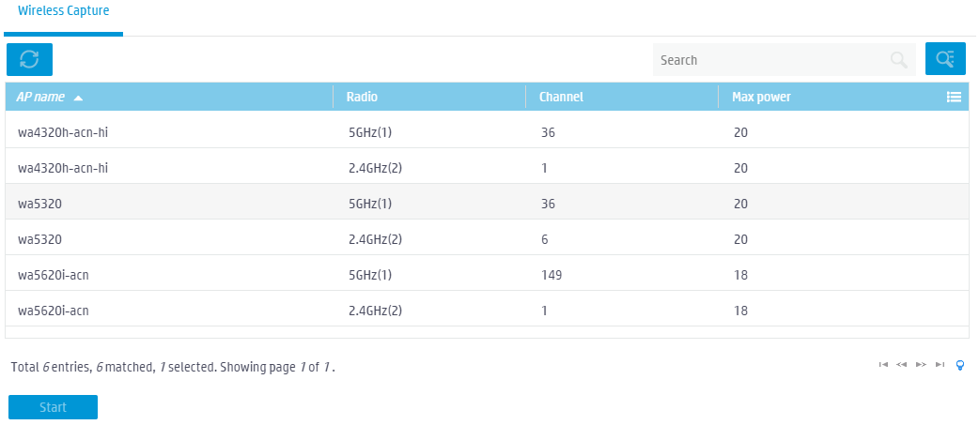979x425 pixels.
Task: Select the wa5320 5GHz(1) row
Action: tap(487, 204)
